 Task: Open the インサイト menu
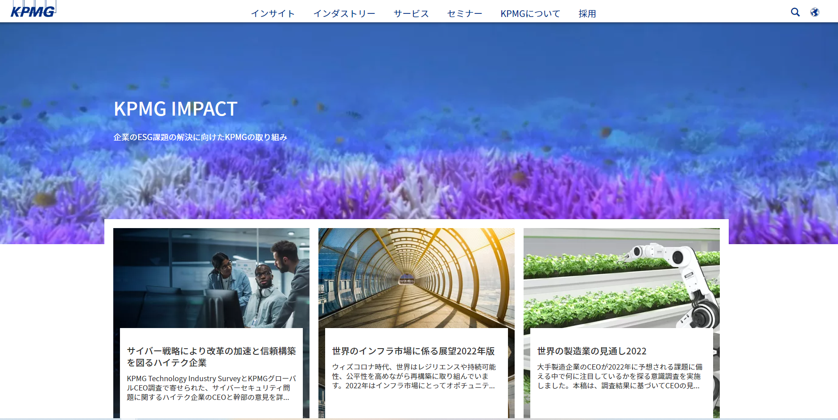(272, 14)
